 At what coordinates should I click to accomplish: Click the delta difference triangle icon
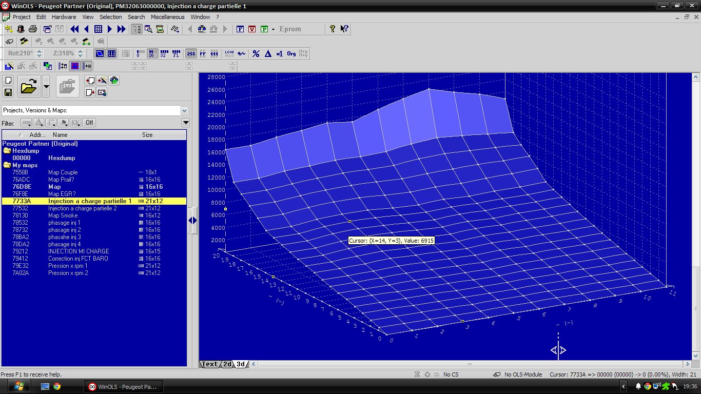click(267, 53)
